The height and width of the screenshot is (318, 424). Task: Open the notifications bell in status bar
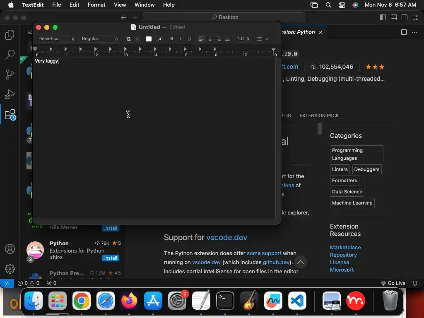[x=414, y=283]
